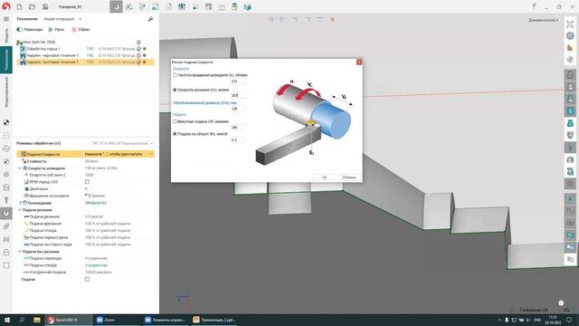579x326 pixels.
Task: Select the Обработка торца 1 operation
Action: [x=86, y=49]
